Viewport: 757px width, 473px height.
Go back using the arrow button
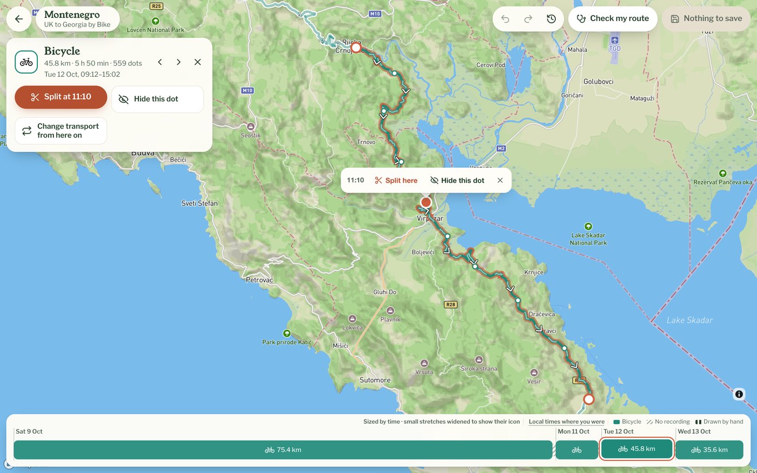tap(19, 19)
